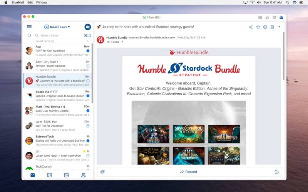This screenshot has width=308, height=192.
Task: Open the Mail tab at sidebar bottom
Action: (33, 175)
